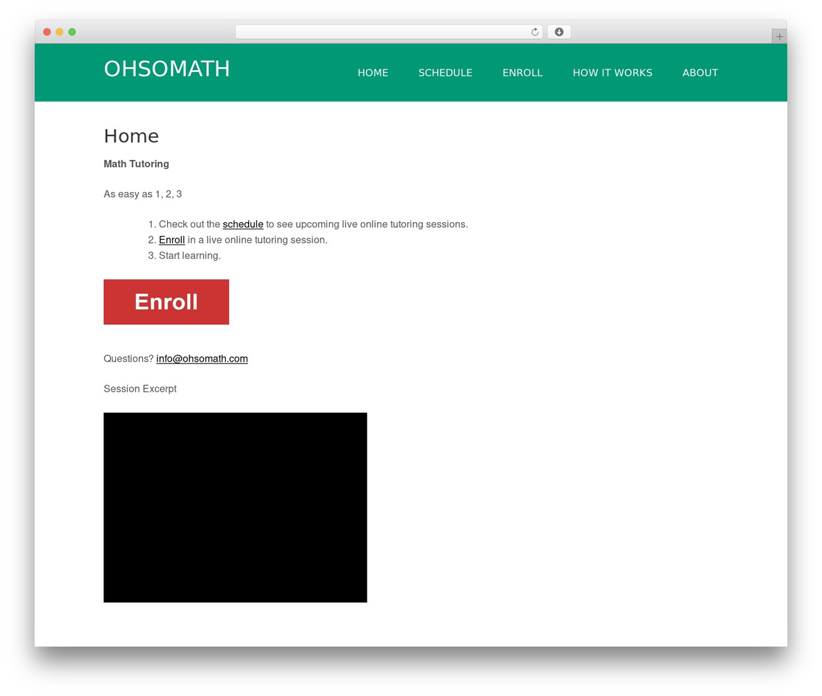This screenshot has width=822, height=696.
Task: Play the Session Excerpt video
Action: pyautogui.click(x=235, y=507)
